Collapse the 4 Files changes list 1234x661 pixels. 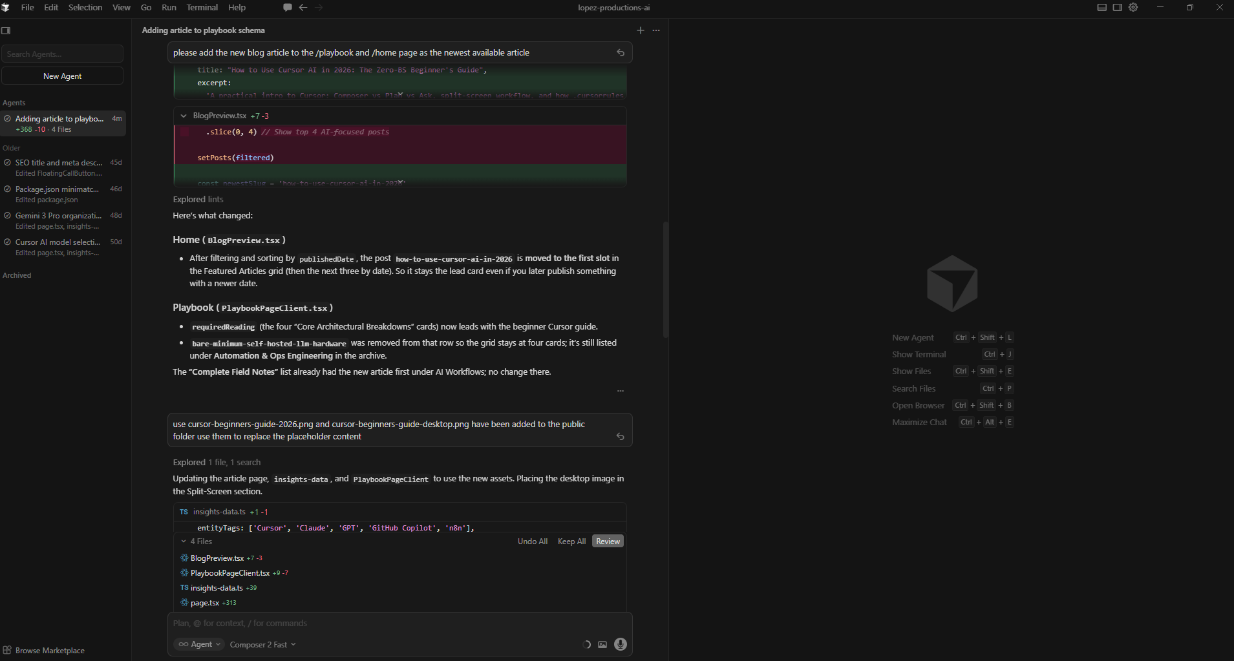(184, 541)
